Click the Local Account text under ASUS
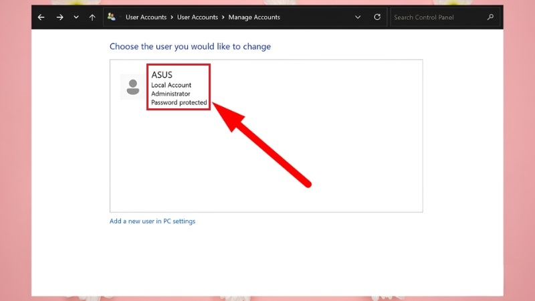Viewport: 535px width, 301px height. (171, 85)
